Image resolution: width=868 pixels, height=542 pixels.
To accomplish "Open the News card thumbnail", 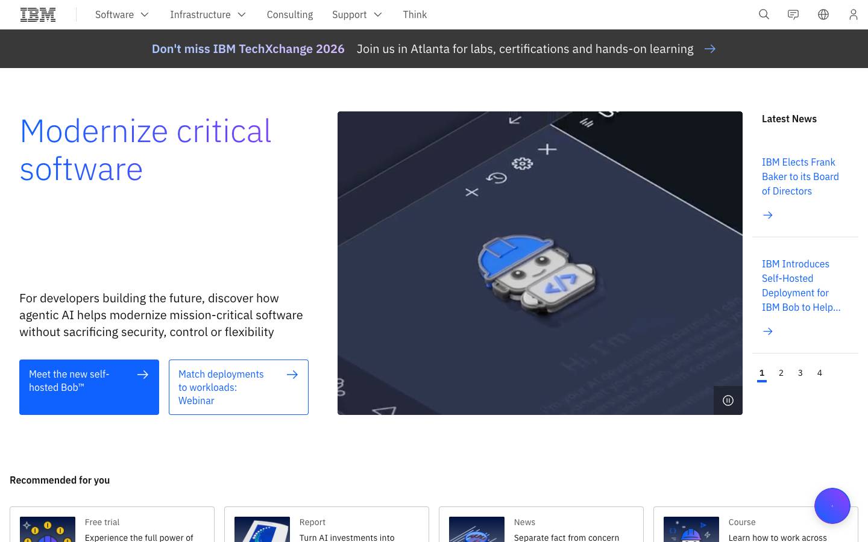I will click(477, 529).
